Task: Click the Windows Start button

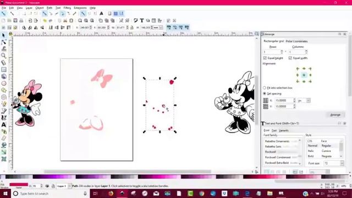Action: point(5,193)
